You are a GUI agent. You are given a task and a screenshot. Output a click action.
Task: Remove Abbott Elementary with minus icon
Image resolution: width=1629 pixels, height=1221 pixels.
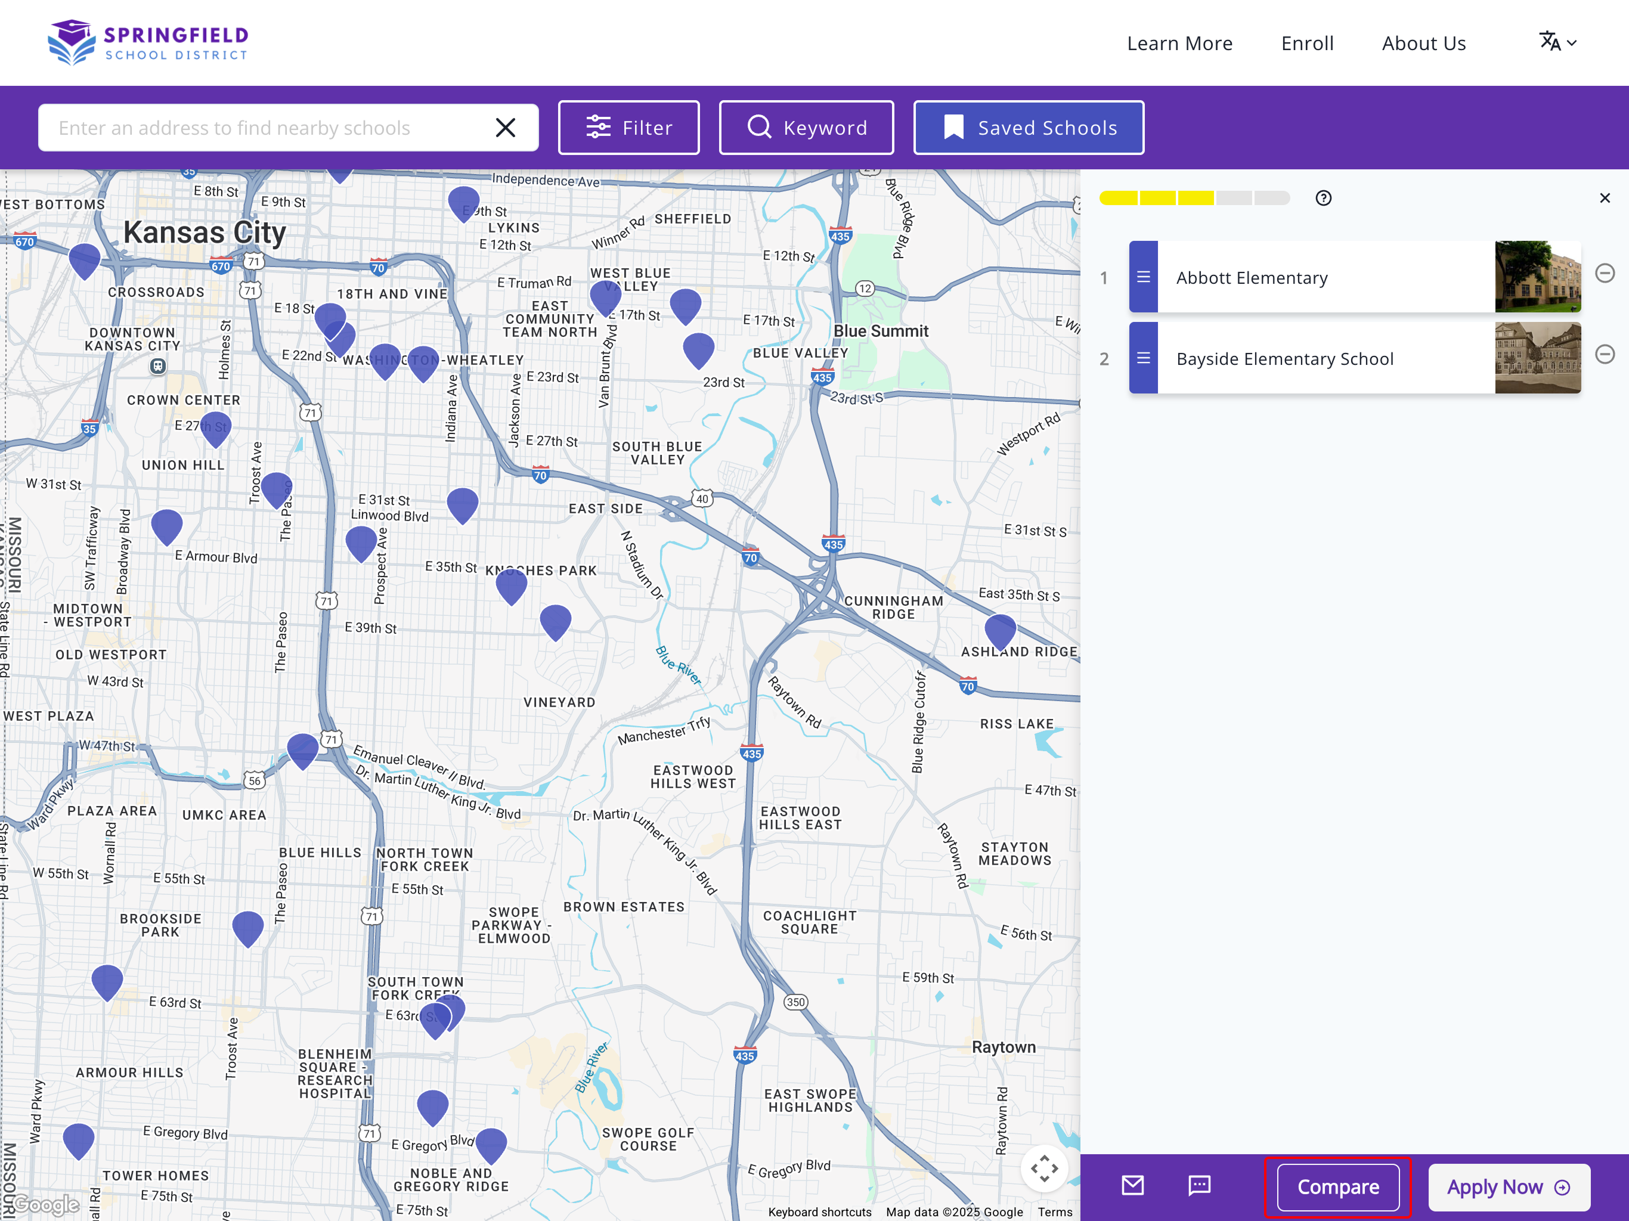click(1605, 273)
